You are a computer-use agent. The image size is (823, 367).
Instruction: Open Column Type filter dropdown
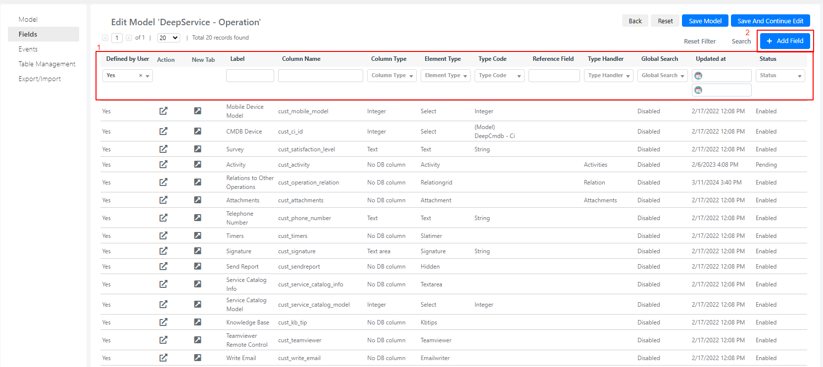[391, 75]
